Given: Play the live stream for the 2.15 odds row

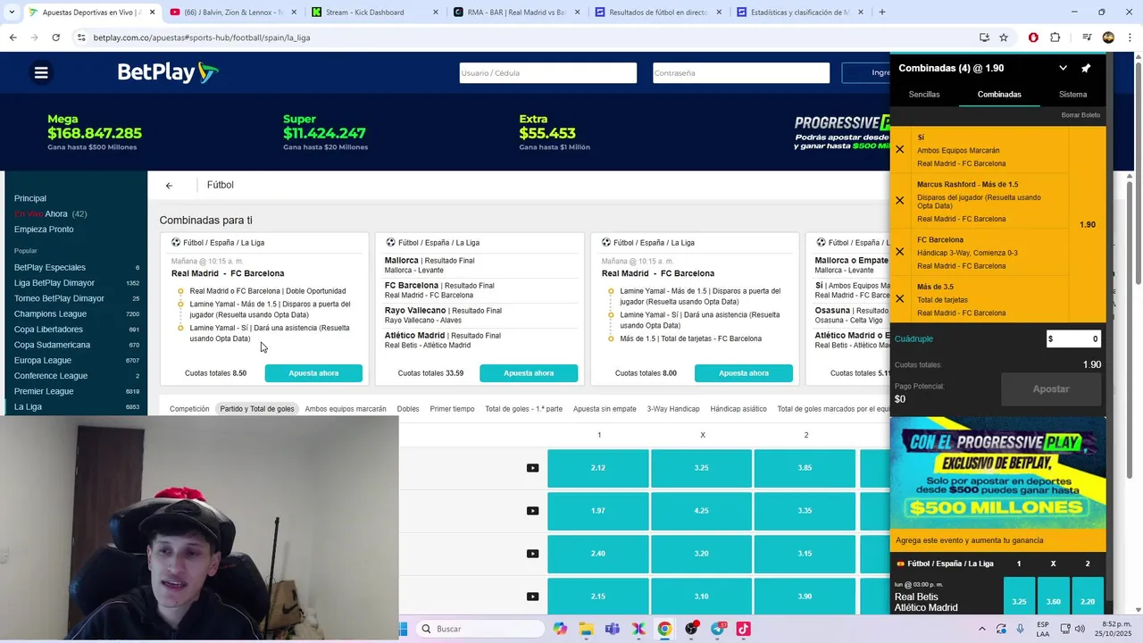Looking at the screenshot, I should 532,597.
